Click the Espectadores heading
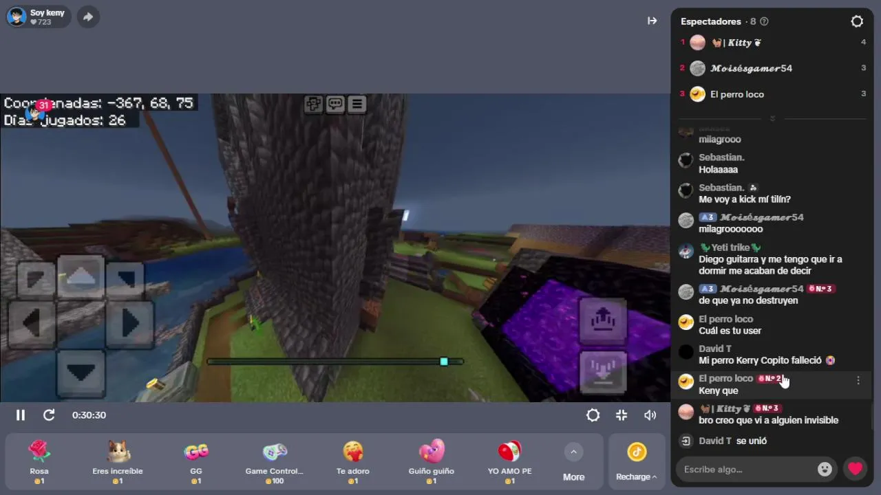 click(711, 21)
